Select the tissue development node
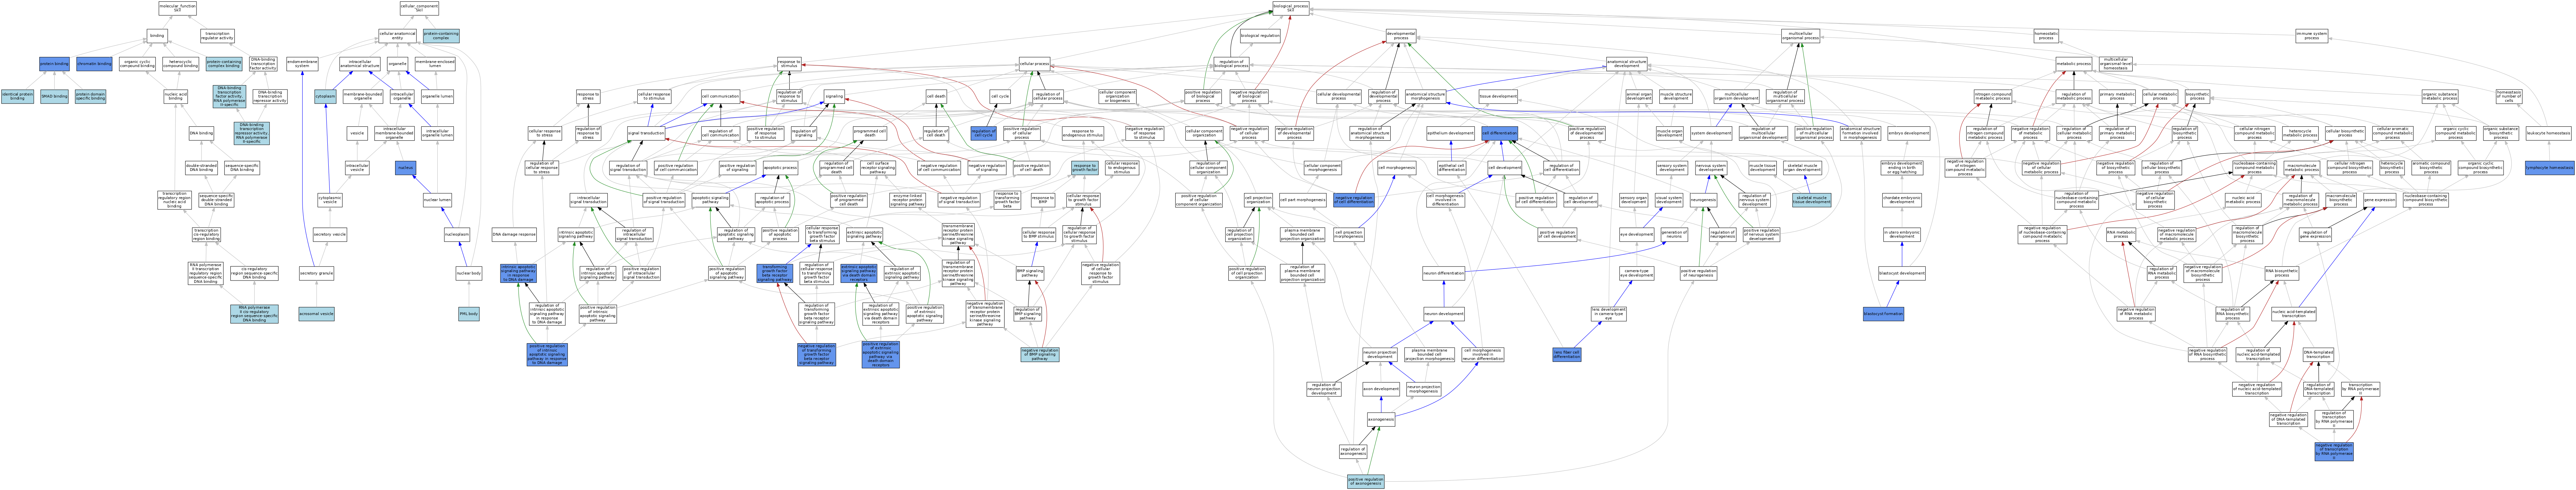The height and width of the screenshot is (490, 2576). pyautogui.click(x=1498, y=97)
